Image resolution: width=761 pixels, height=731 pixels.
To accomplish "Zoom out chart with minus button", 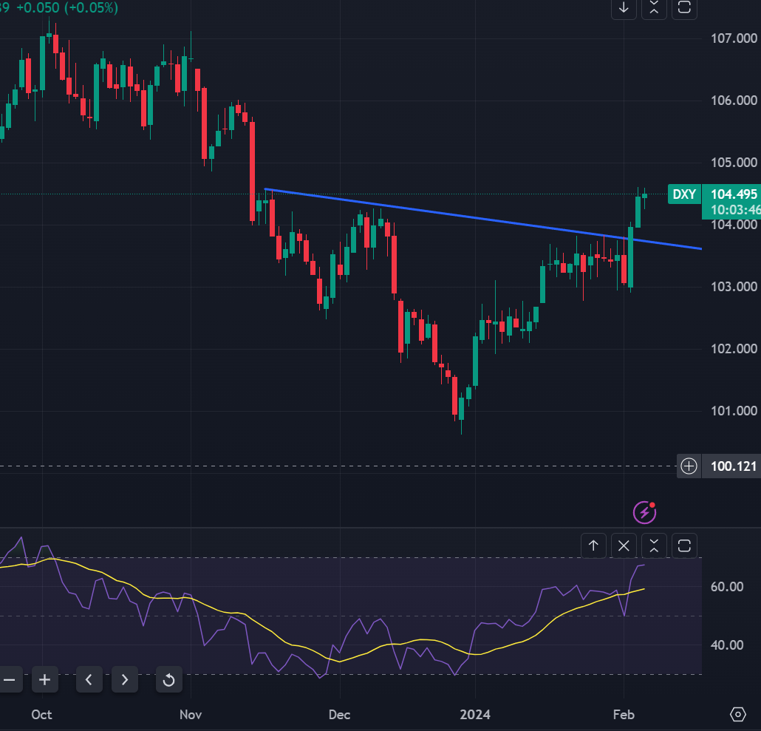I will coord(9,679).
